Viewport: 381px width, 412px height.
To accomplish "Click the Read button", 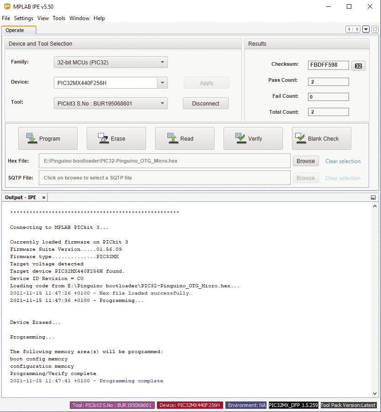I will click(x=185, y=138).
